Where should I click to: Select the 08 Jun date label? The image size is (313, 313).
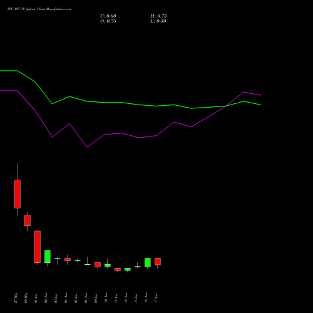(86, 298)
